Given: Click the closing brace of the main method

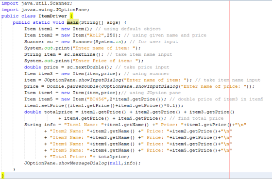Looking at the screenshot, I should pos(14,169).
